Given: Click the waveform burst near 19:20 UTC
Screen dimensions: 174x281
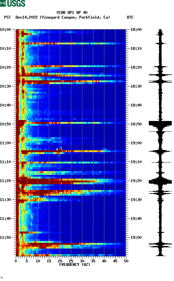Looking at the screenshot, I should click(160, 182).
